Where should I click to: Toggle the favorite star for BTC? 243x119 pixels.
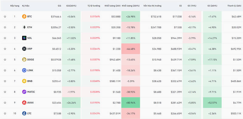coord(5,17)
